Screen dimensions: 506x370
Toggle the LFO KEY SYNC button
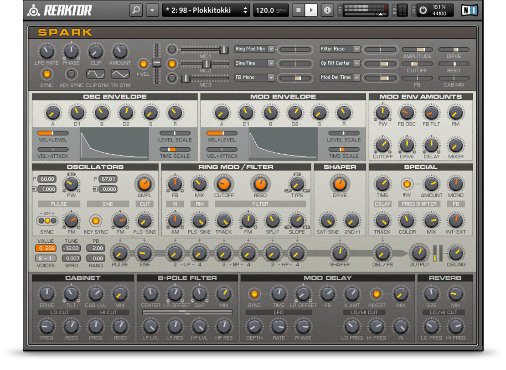click(71, 74)
